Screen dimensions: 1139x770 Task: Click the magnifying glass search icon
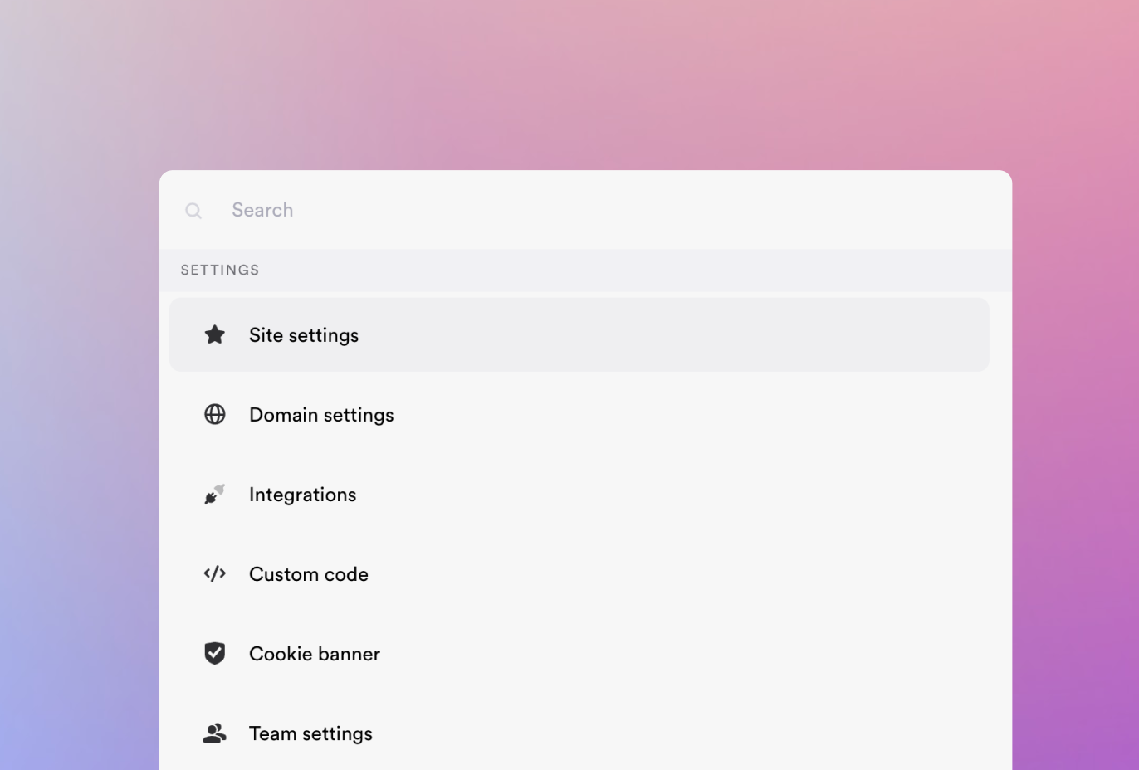193,211
